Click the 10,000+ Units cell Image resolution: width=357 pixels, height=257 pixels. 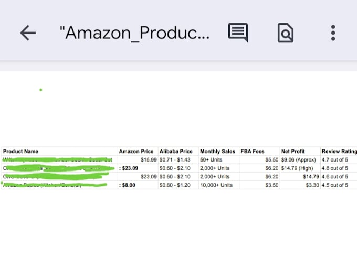(219, 185)
